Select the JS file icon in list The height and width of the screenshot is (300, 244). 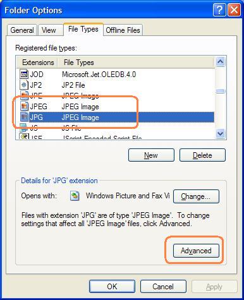click(x=24, y=127)
